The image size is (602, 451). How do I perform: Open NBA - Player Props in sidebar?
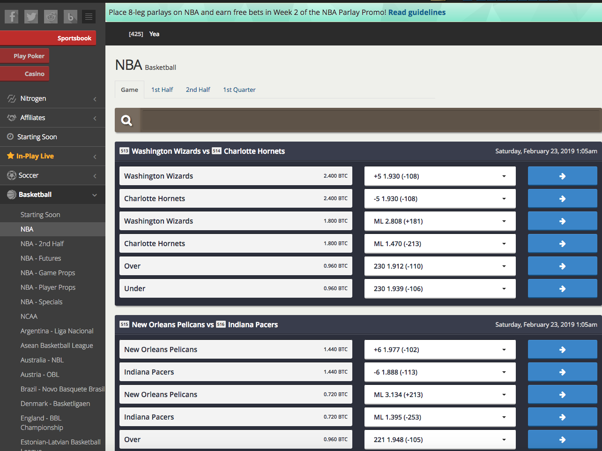pyautogui.click(x=48, y=287)
